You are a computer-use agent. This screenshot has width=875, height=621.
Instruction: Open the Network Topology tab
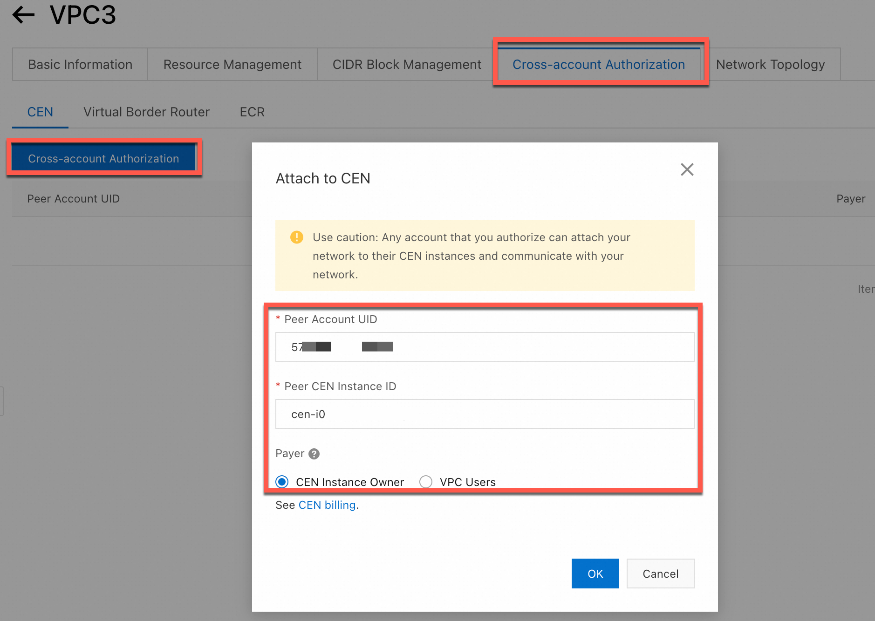click(x=771, y=64)
